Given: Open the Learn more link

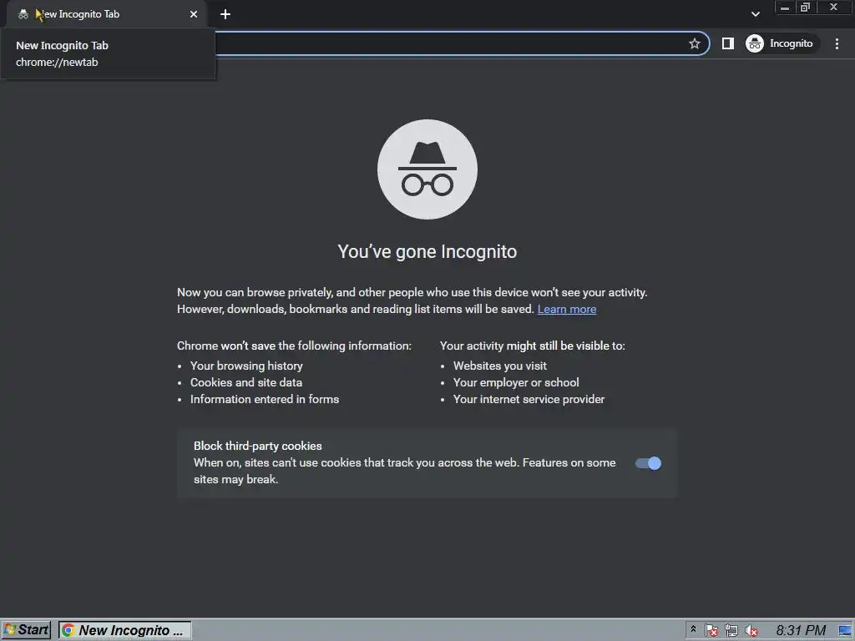Looking at the screenshot, I should (567, 309).
